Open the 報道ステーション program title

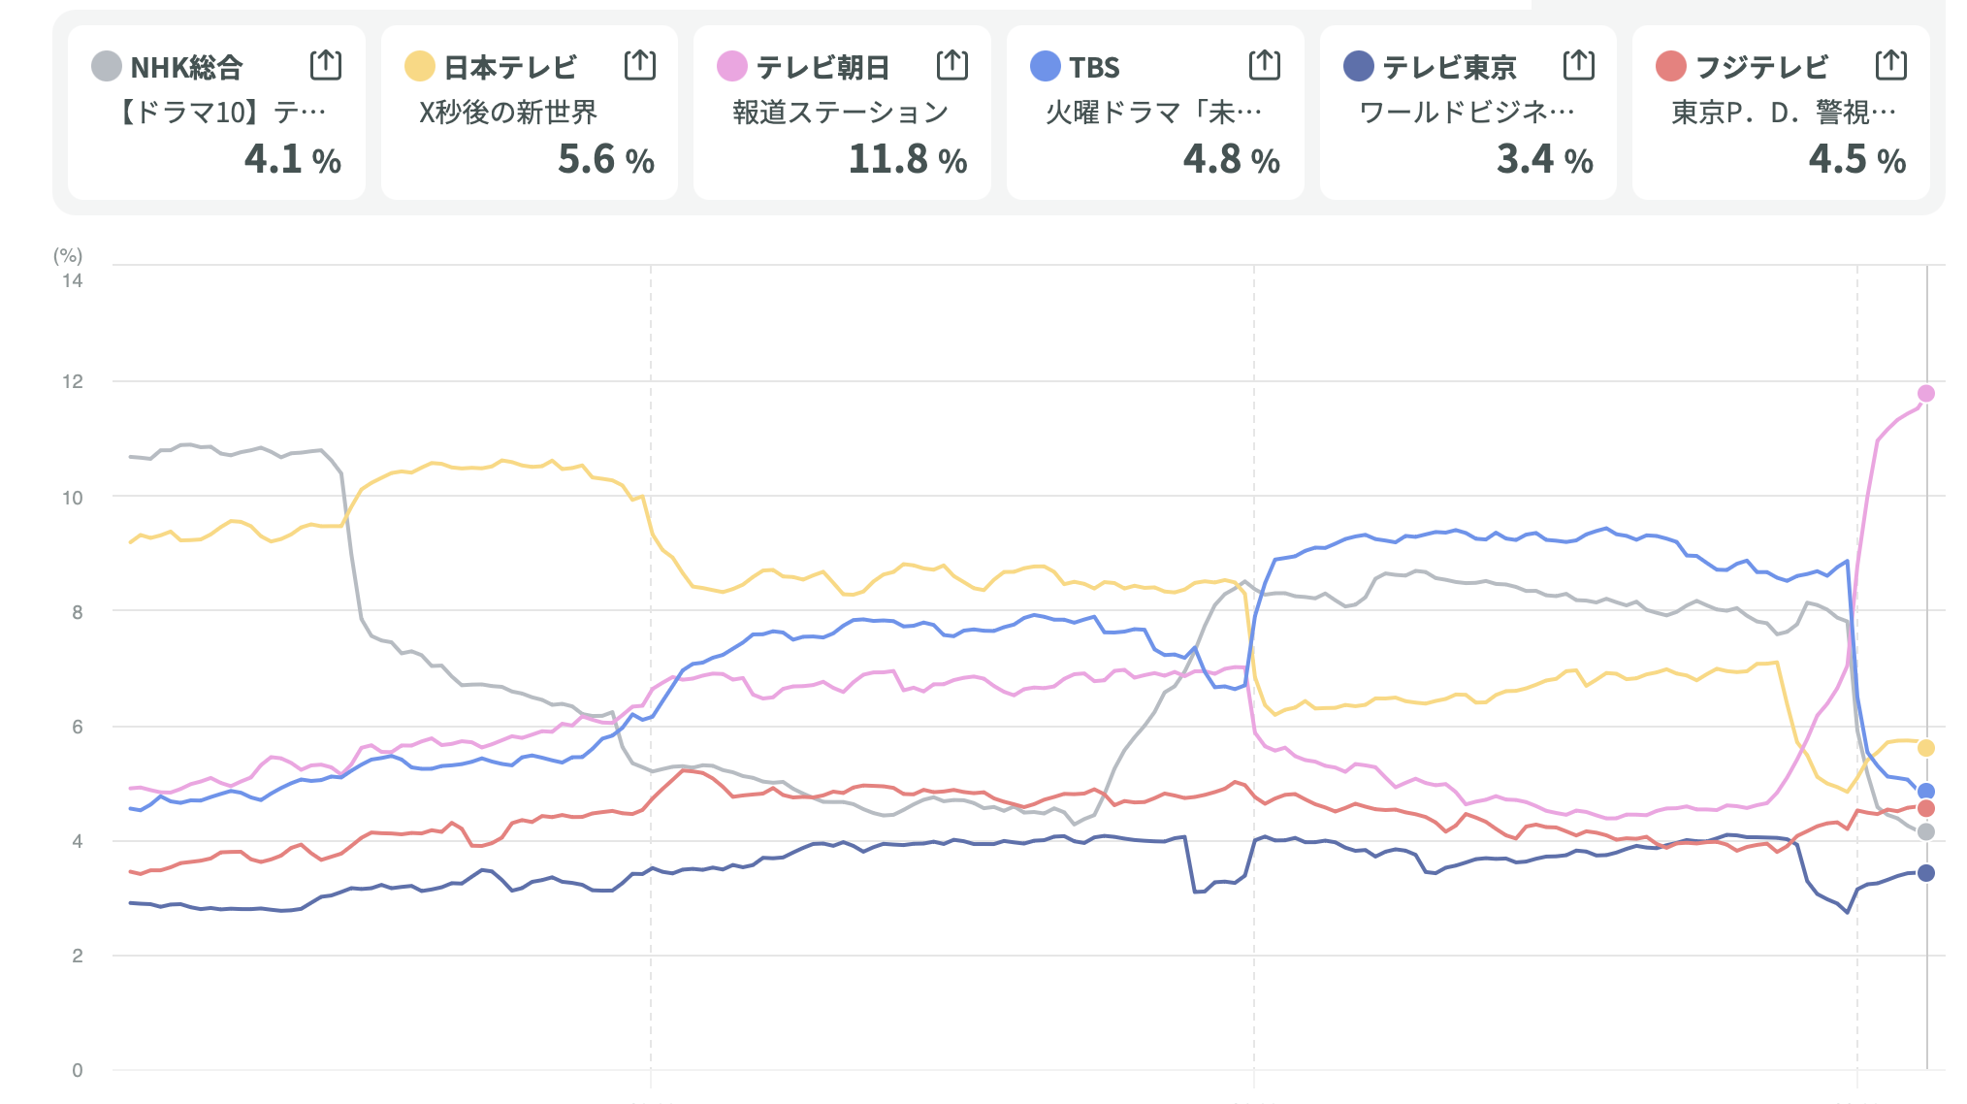coord(840,113)
